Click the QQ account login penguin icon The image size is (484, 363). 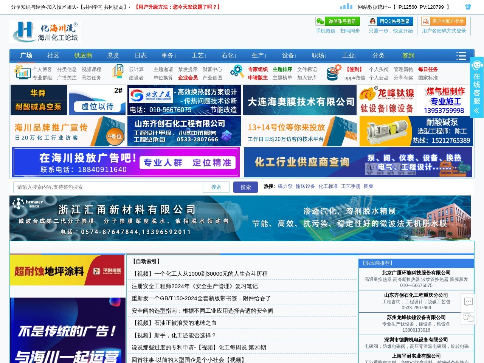pyautogui.click(x=373, y=21)
